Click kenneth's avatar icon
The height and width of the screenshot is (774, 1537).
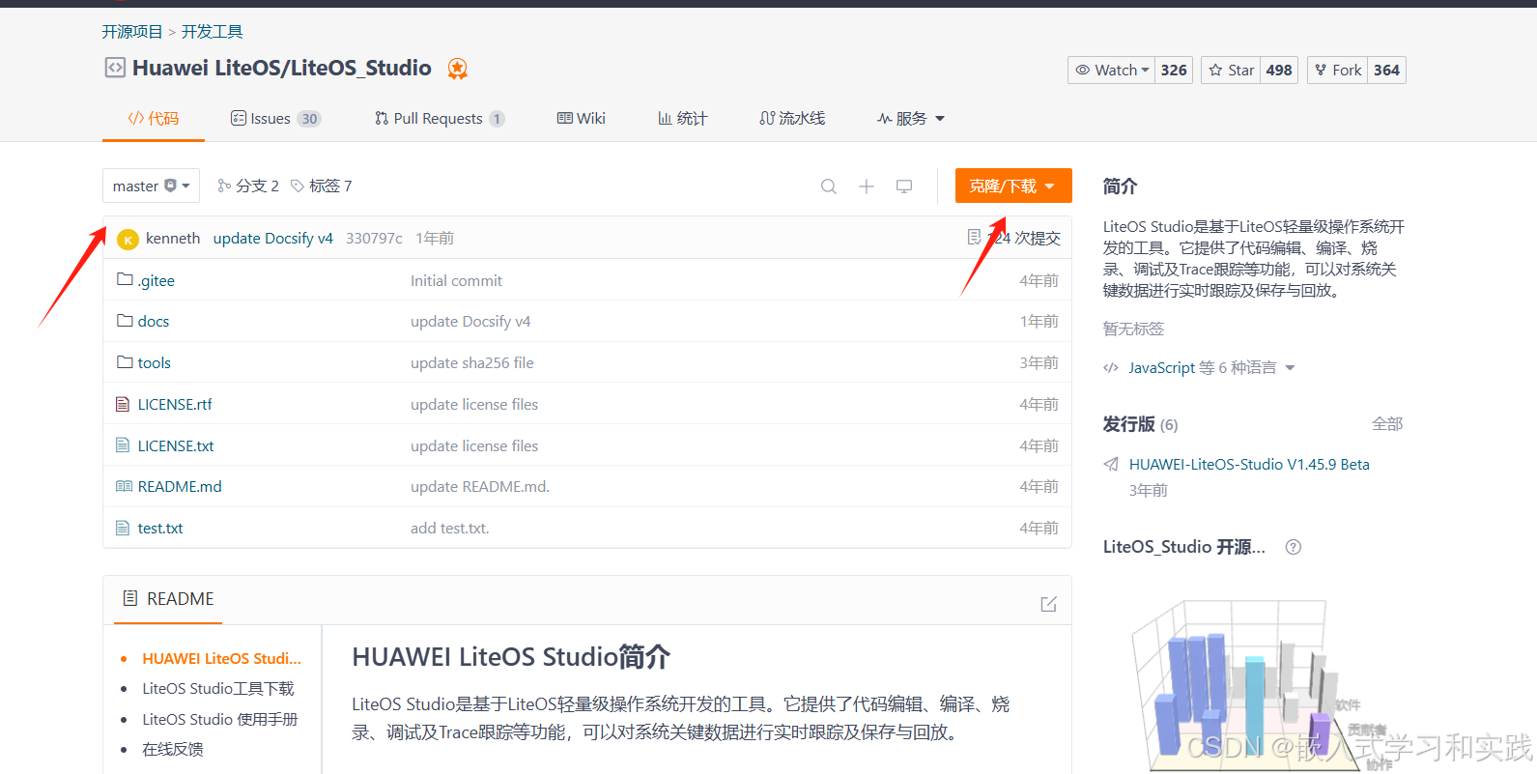tap(128, 239)
